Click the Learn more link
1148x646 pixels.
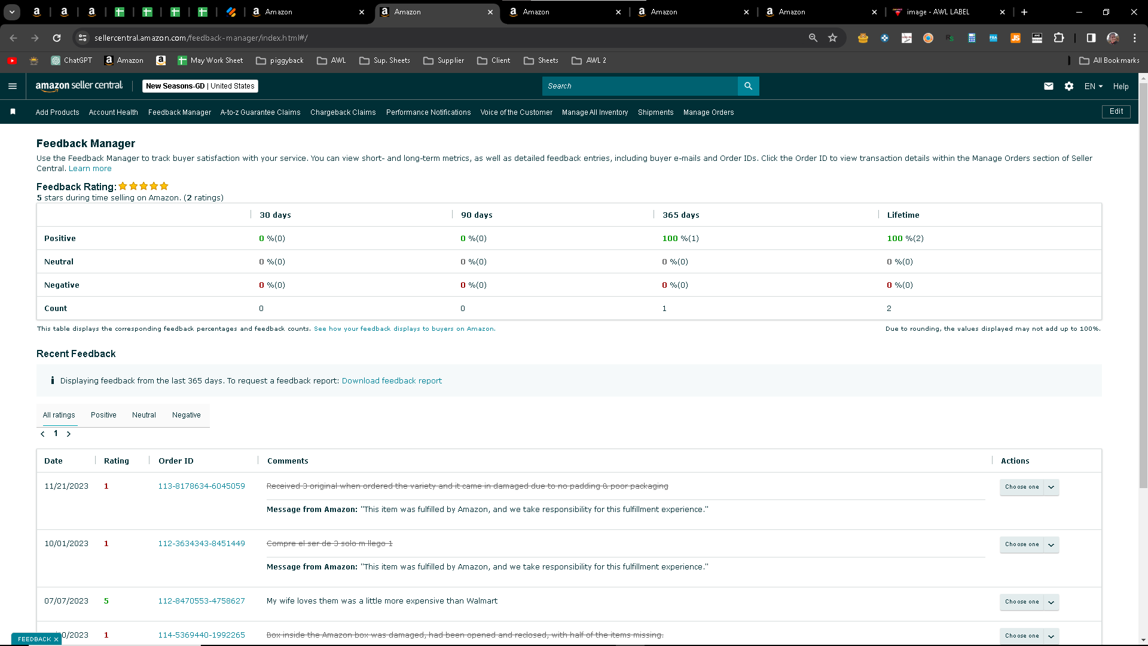pyautogui.click(x=90, y=169)
